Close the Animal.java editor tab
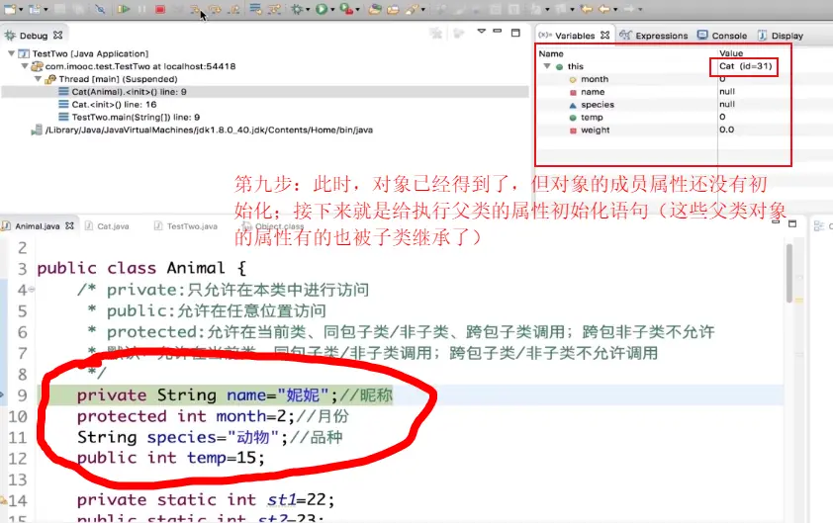 pos(69,225)
